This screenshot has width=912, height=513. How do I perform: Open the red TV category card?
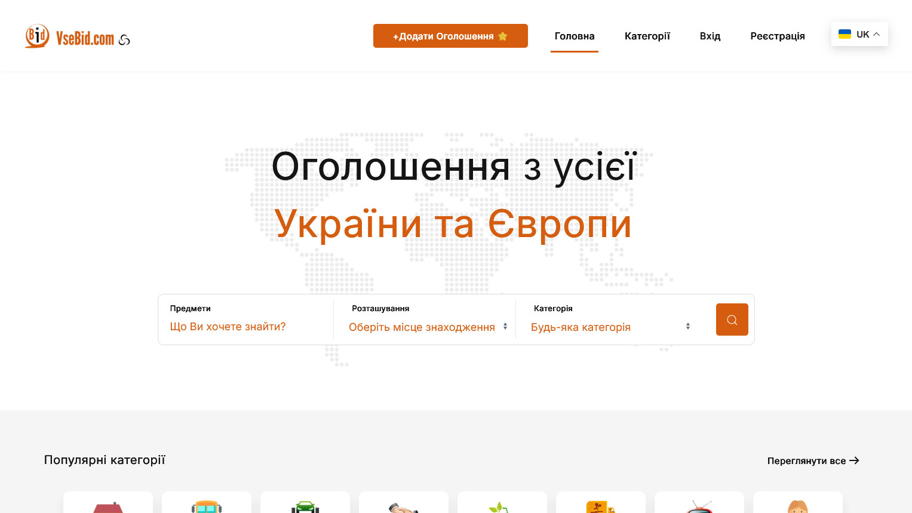(x=699, y=502)
